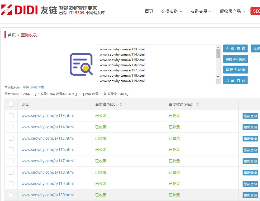This screenshot has width=260, height=201.
Task: Click 重新查询 for the 113.html row
Action: [250, 116]
